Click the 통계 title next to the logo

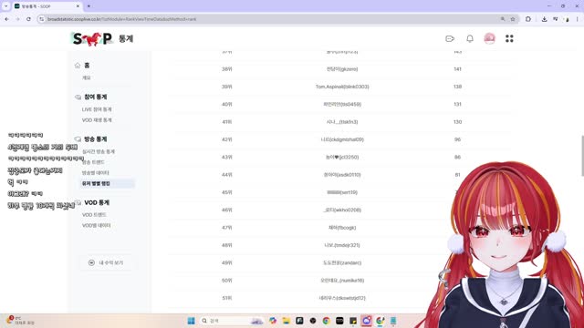click(126, 38)
